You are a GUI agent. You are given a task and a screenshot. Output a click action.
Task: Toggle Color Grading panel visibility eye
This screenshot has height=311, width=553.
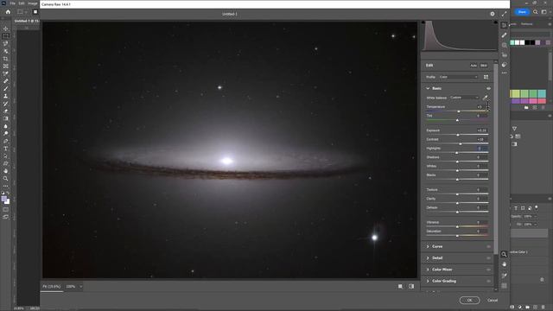[488, 281]
